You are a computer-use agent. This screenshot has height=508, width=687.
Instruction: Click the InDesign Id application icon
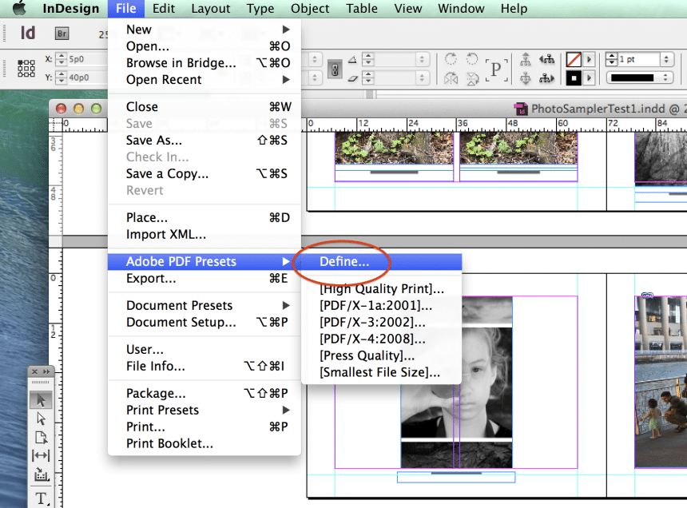[28, 33]
